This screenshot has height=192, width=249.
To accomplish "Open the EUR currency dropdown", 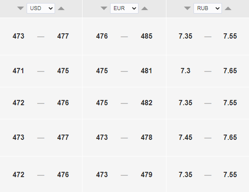I will click(x=124, y=8).
